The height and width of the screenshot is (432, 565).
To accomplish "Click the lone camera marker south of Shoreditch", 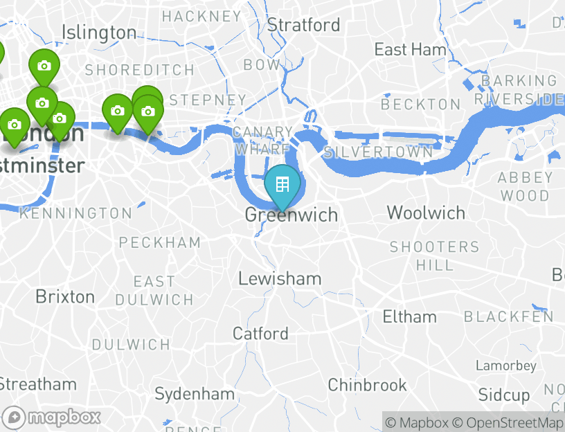I will (118, 113).
